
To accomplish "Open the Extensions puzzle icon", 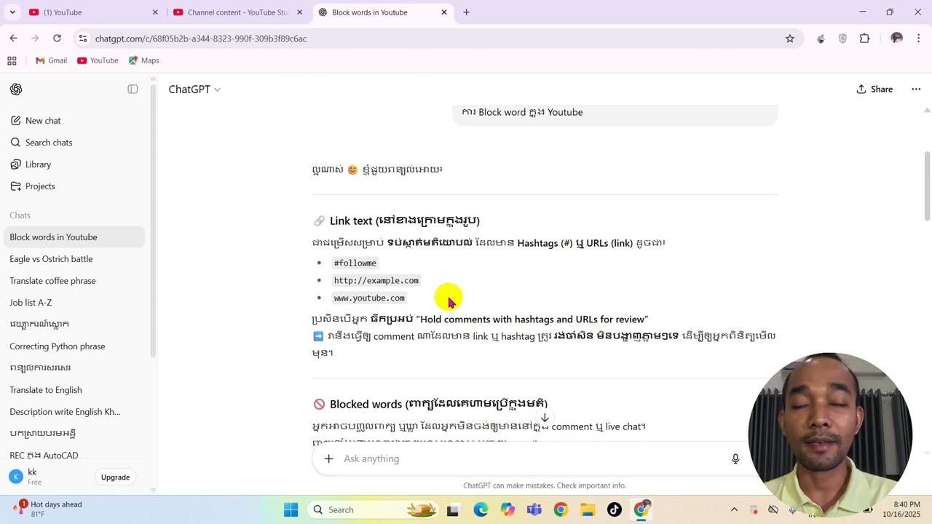I will click(x=864, y=39).
